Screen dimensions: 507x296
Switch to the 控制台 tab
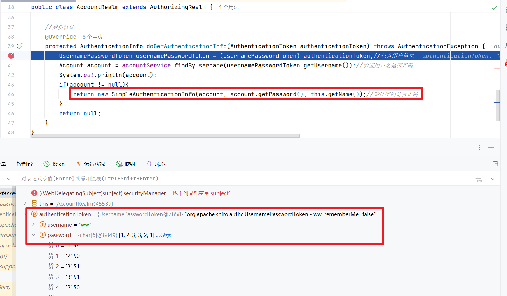pos(25,164)
